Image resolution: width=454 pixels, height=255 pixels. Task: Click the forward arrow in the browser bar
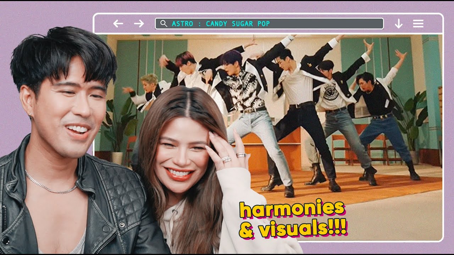[x=139, y=23]
